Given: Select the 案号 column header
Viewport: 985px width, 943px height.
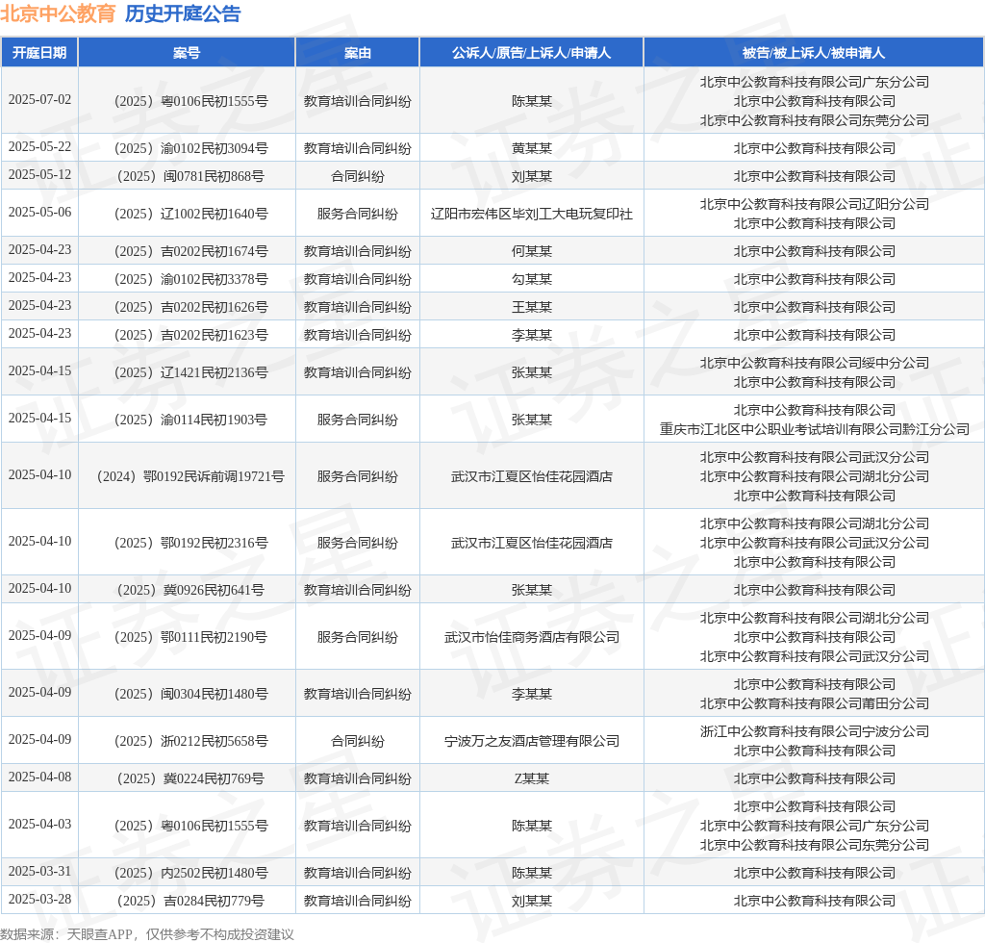Looking at the screenshot, I should click(x=187, y=53).
